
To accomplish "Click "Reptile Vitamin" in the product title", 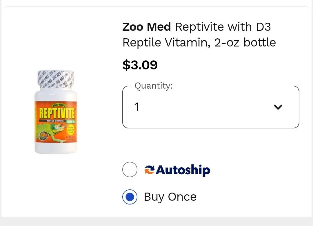I will [166, 43].
